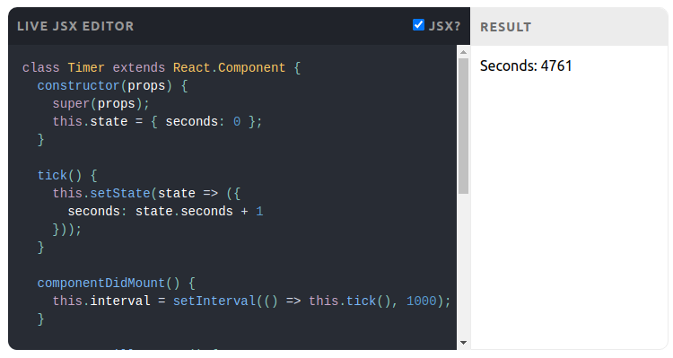Click the LIVE JSX EDITOR header
673x358 pixels.
(x=75, y=26)
